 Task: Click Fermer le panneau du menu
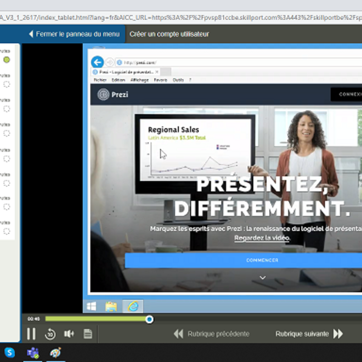tap(74, 34)
